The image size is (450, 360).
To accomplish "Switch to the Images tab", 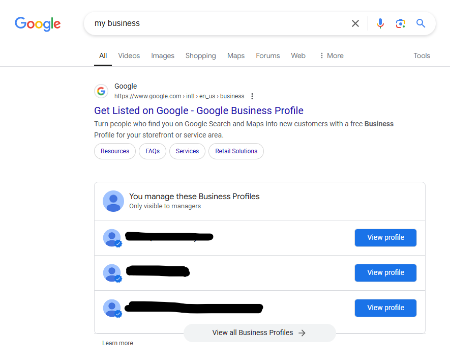I will (x=163, y=56).
